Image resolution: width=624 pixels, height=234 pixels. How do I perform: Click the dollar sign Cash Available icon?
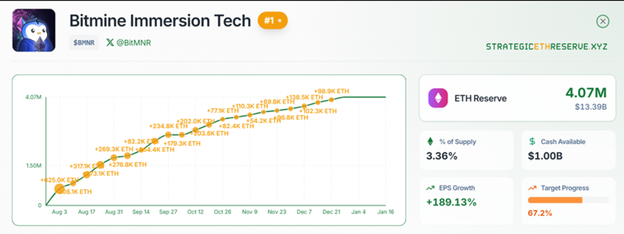click(x=532, y=141)
